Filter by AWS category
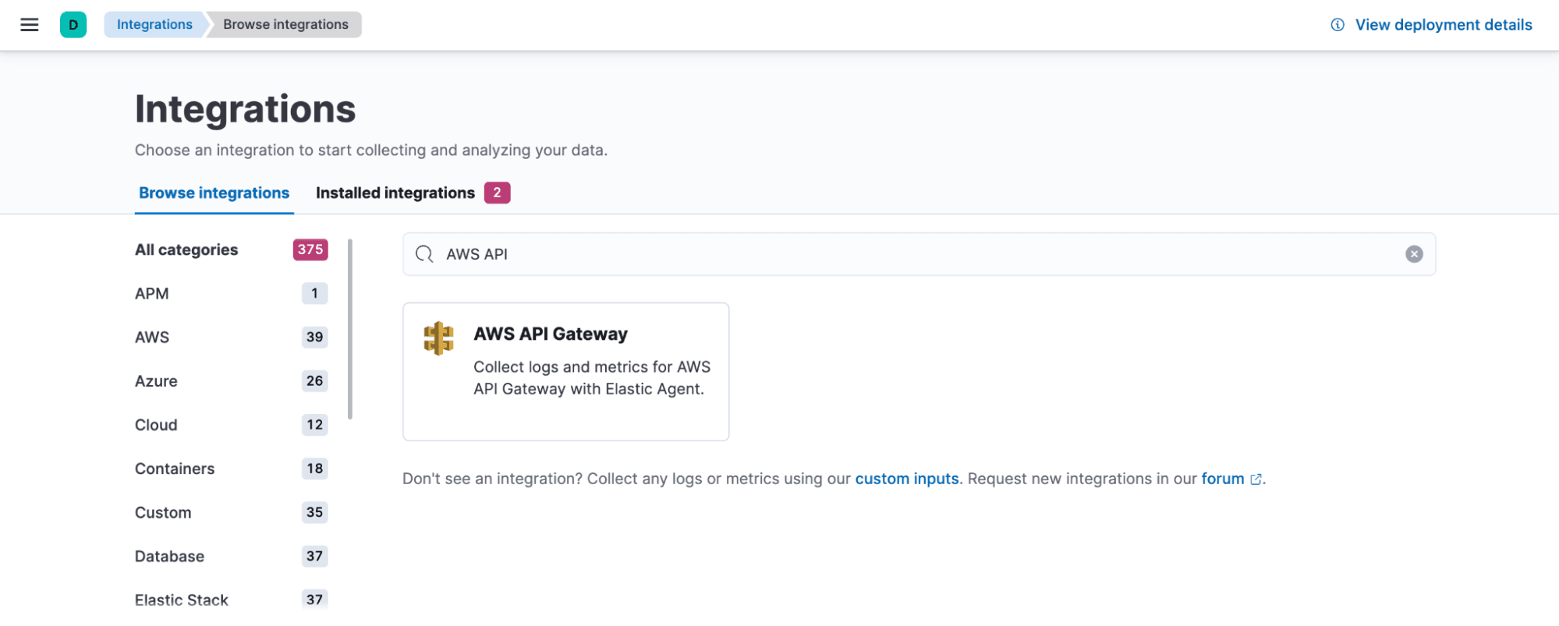1559x626 pixels. point(152,338)
